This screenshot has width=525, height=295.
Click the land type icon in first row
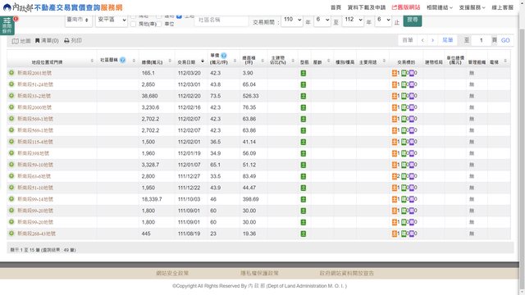click(x=304, y=73)
